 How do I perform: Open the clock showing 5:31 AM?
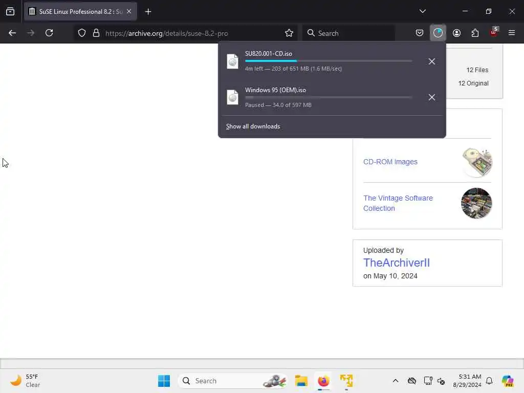point(467,381)
